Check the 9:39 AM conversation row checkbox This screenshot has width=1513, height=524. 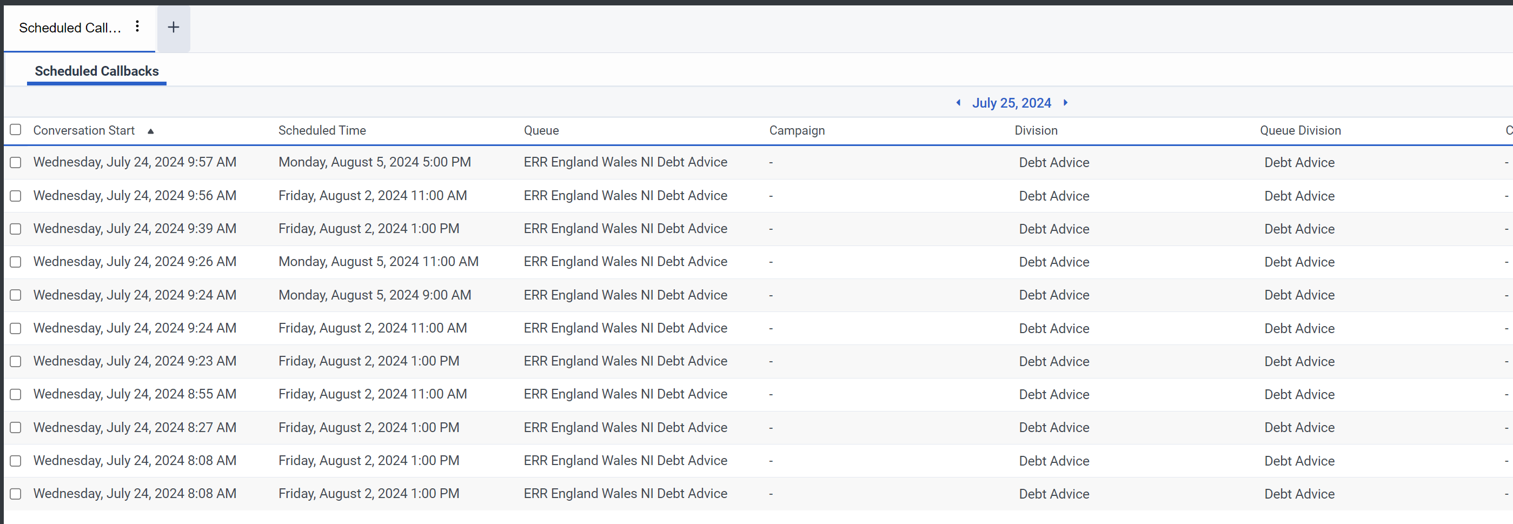click(x=16, y=229)
